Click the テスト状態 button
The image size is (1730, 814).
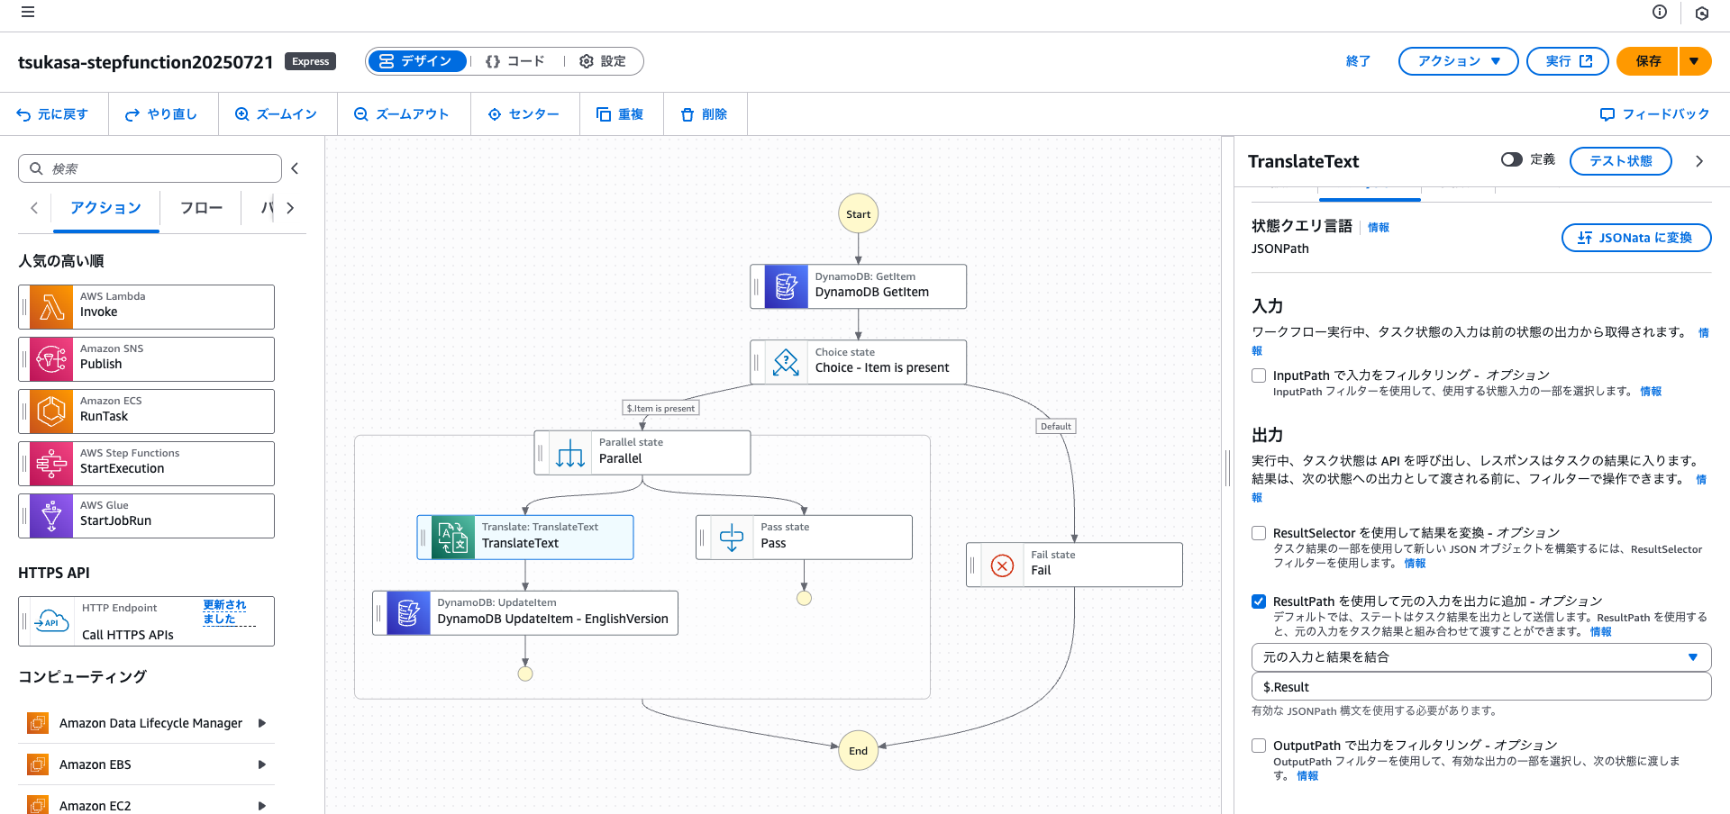coord(1620,161)
